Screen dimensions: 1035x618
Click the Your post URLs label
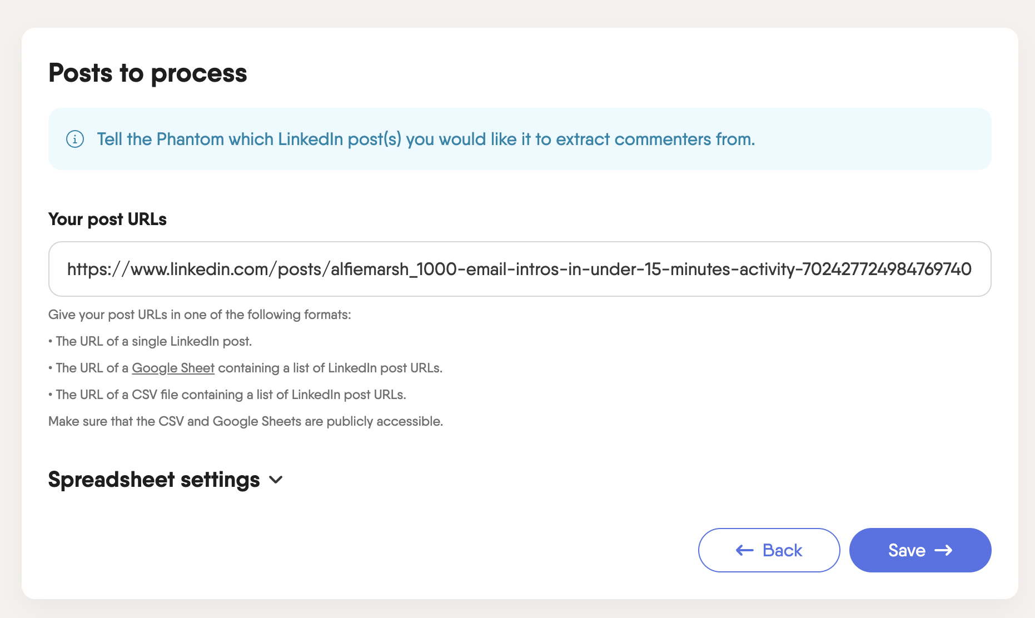coord(107,219)
